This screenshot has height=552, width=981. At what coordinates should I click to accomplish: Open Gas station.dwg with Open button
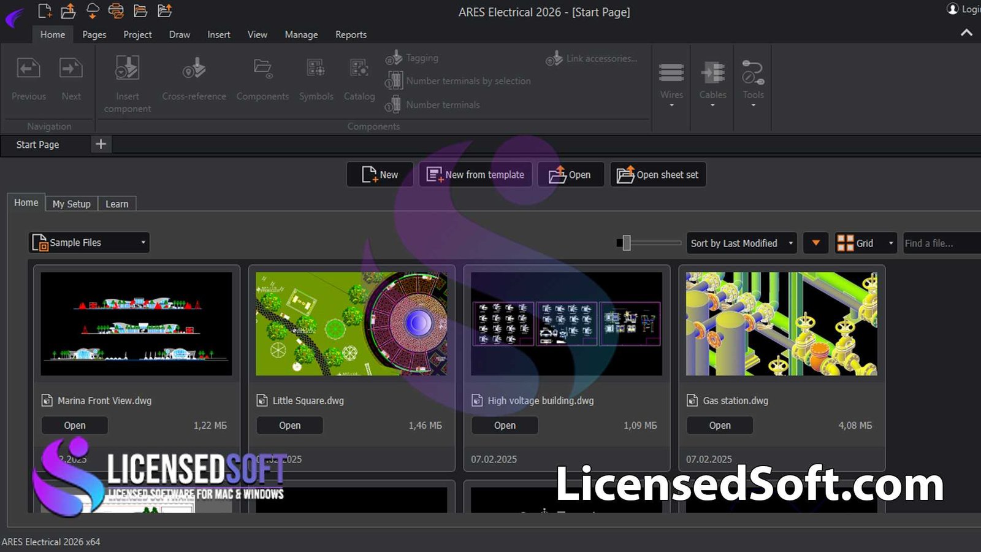(x=720, y=425)
